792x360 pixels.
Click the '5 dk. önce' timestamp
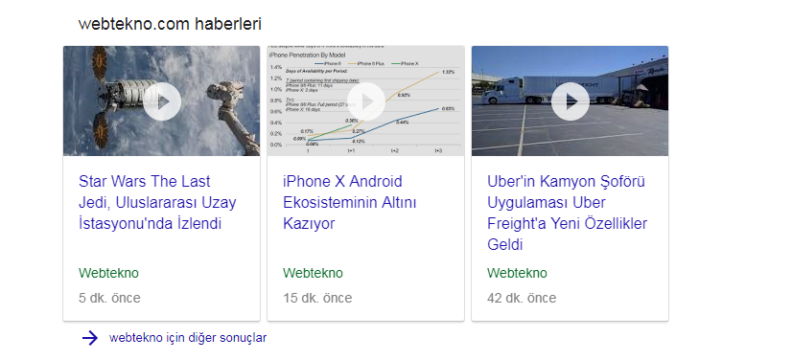[x=109, y=298]
